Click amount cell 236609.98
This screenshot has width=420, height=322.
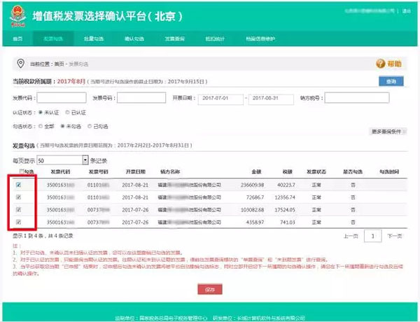pos(252,185)
